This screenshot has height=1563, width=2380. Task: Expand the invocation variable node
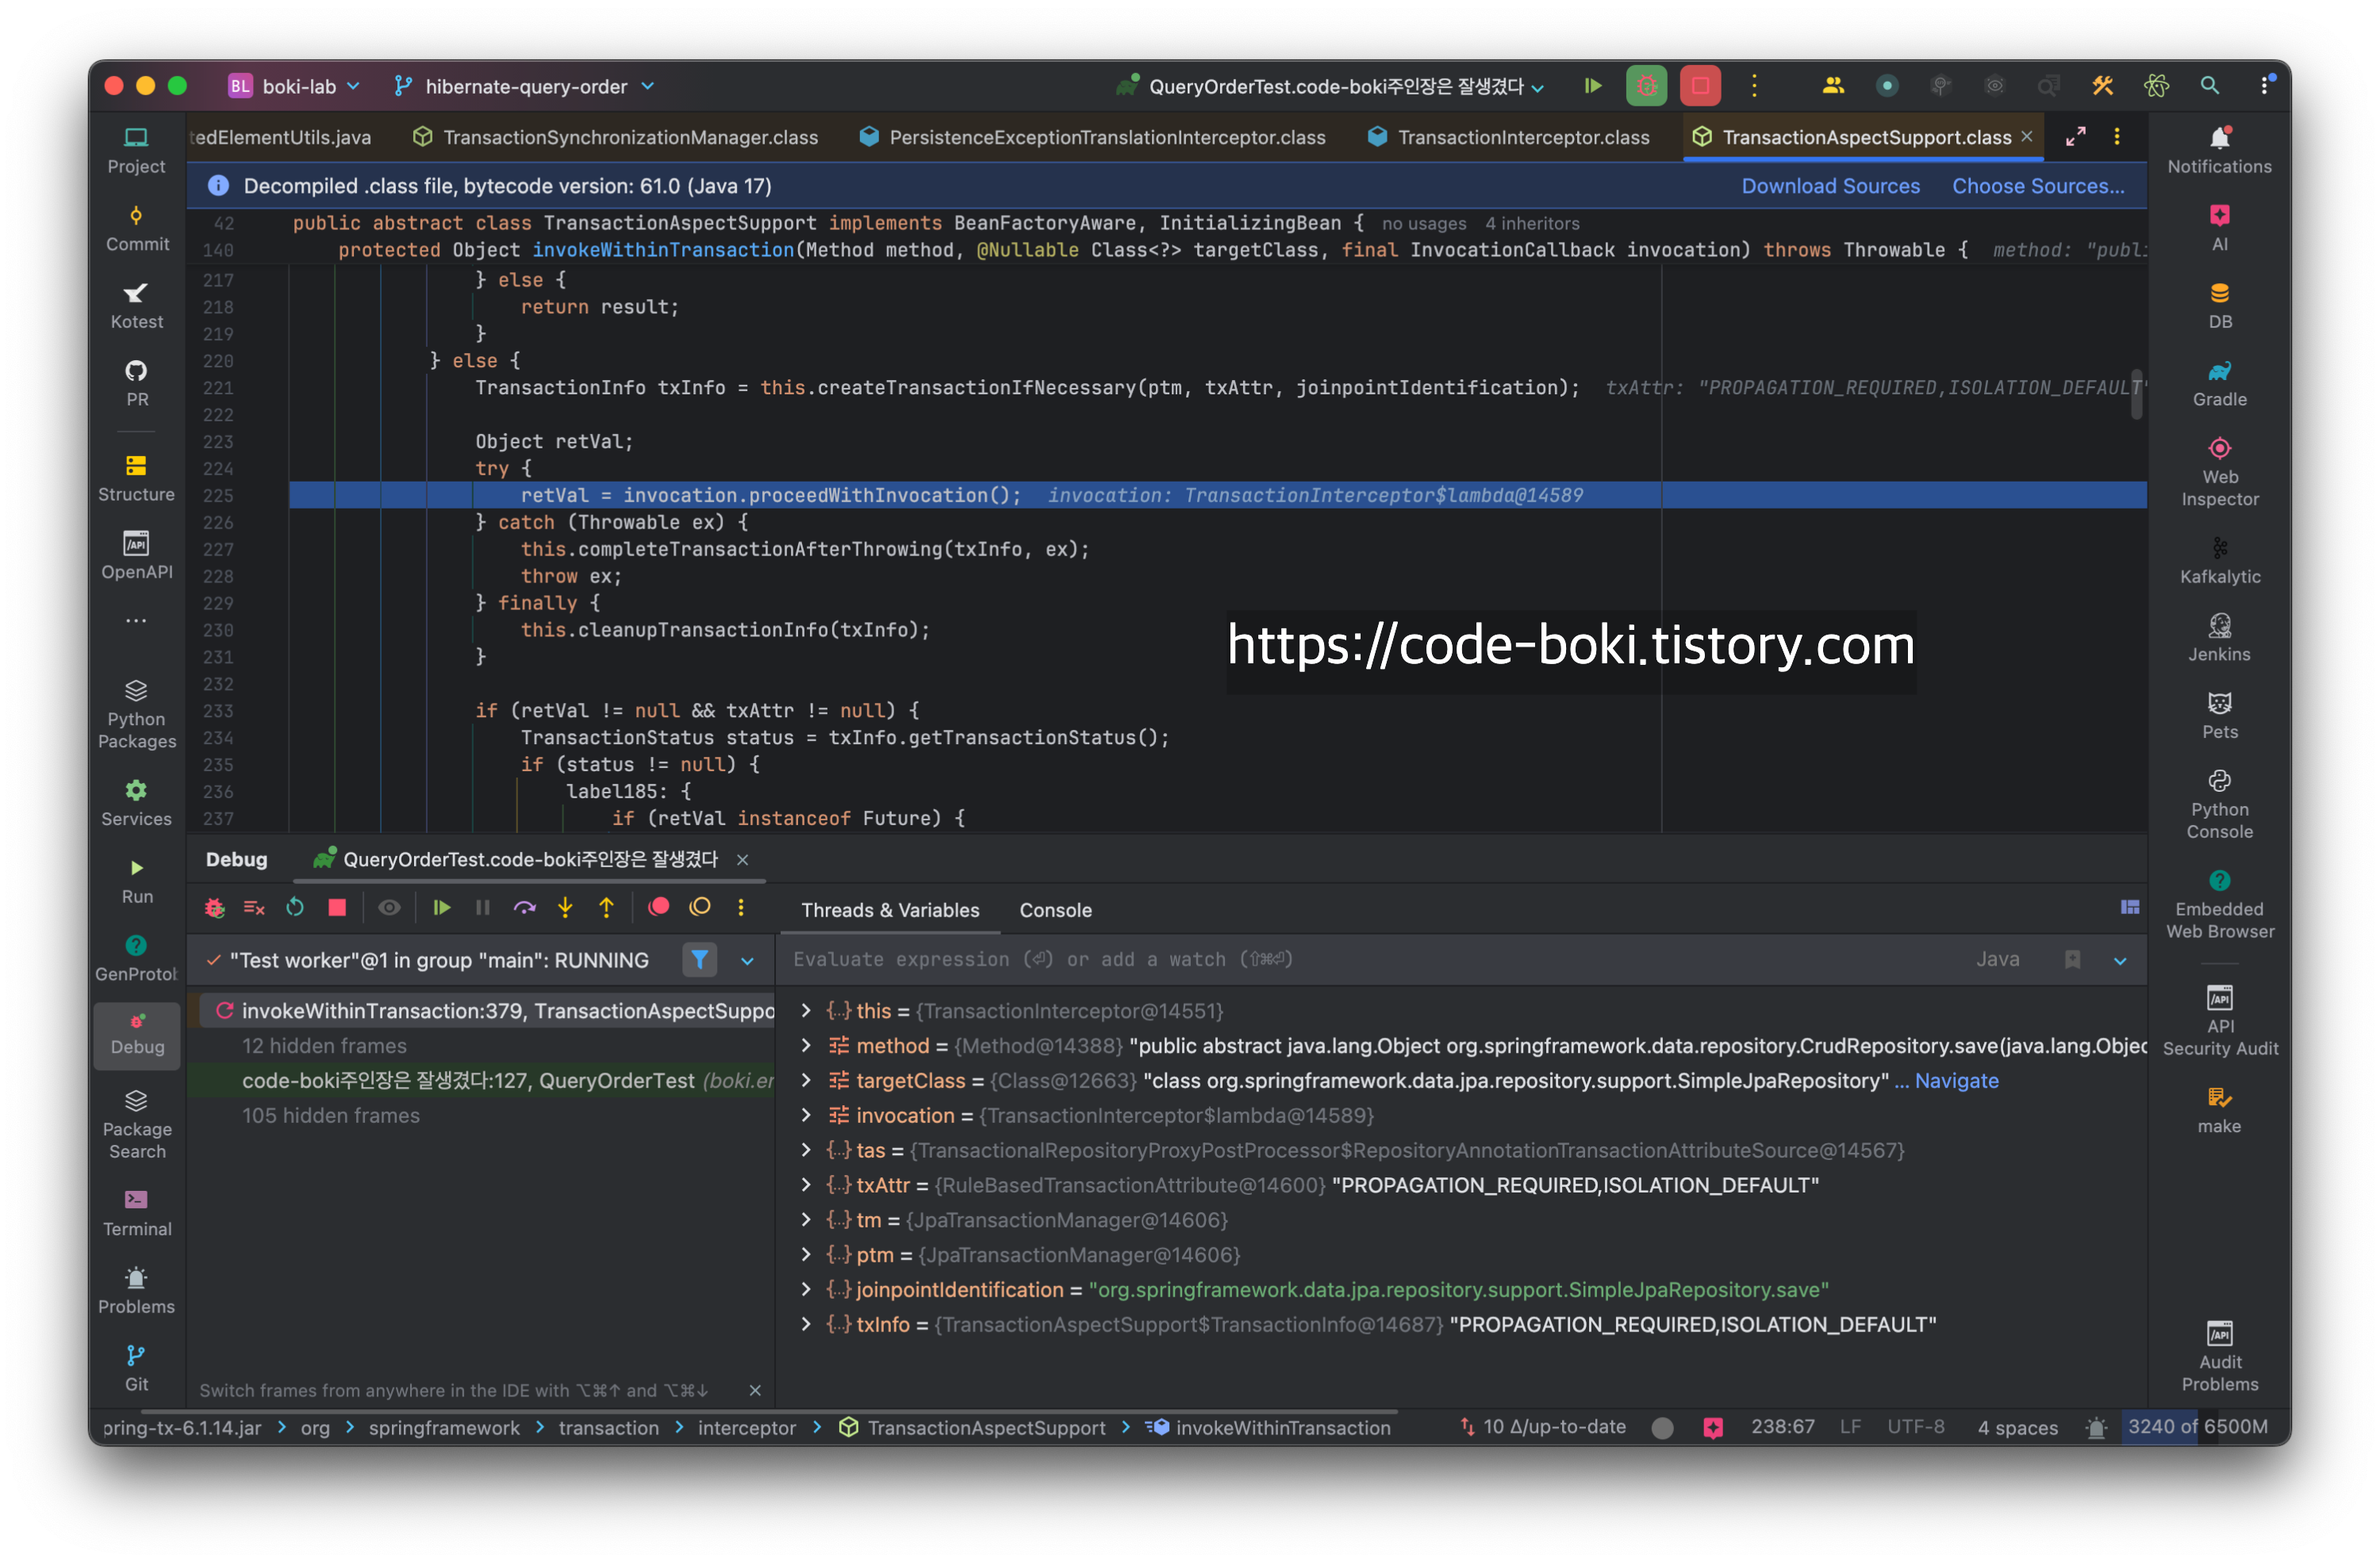(x=806, y=1115)
